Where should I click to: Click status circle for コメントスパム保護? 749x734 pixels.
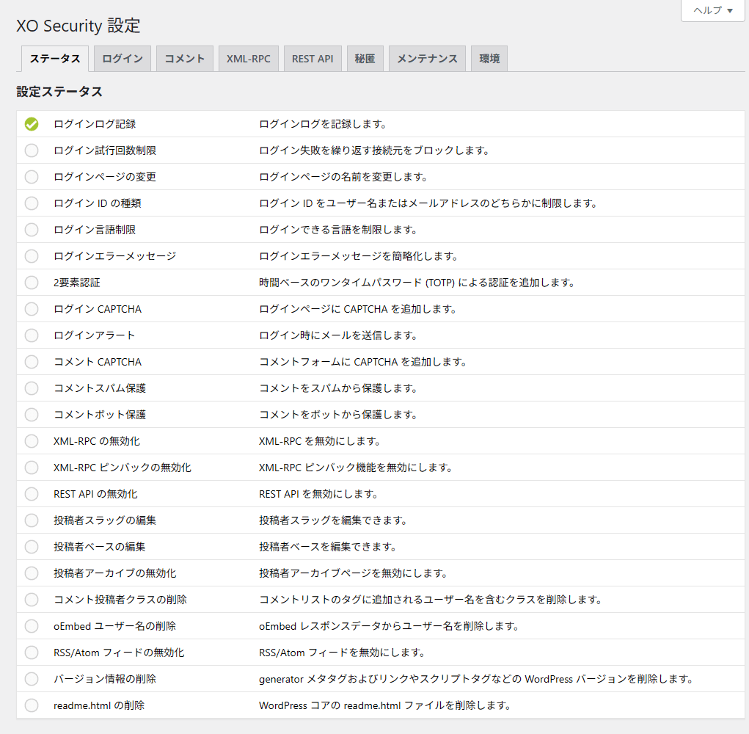tap(32, 388)
